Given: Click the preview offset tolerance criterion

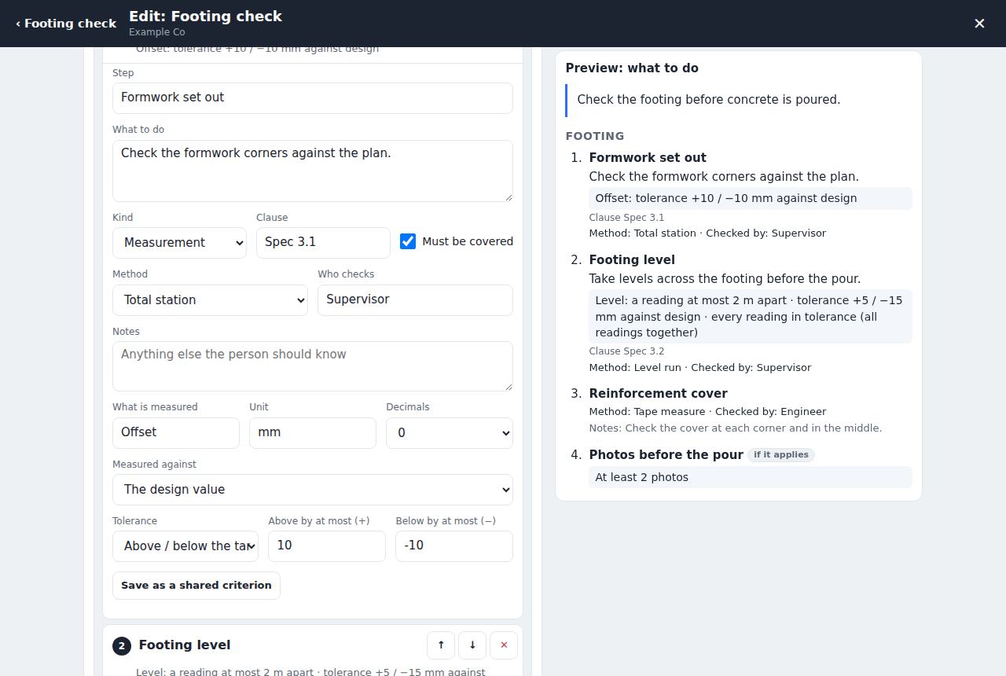Looking at the screenshot, I should [751, 198].
